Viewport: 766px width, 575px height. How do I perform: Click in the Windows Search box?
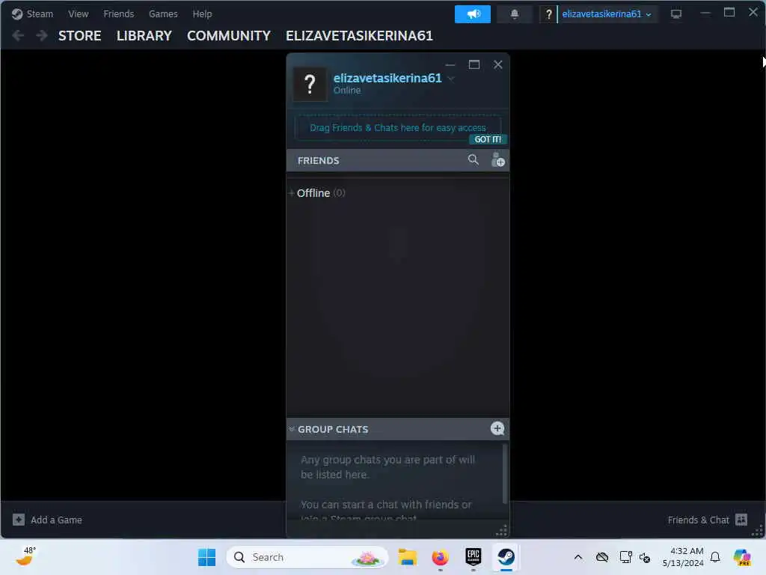[307, 557]
